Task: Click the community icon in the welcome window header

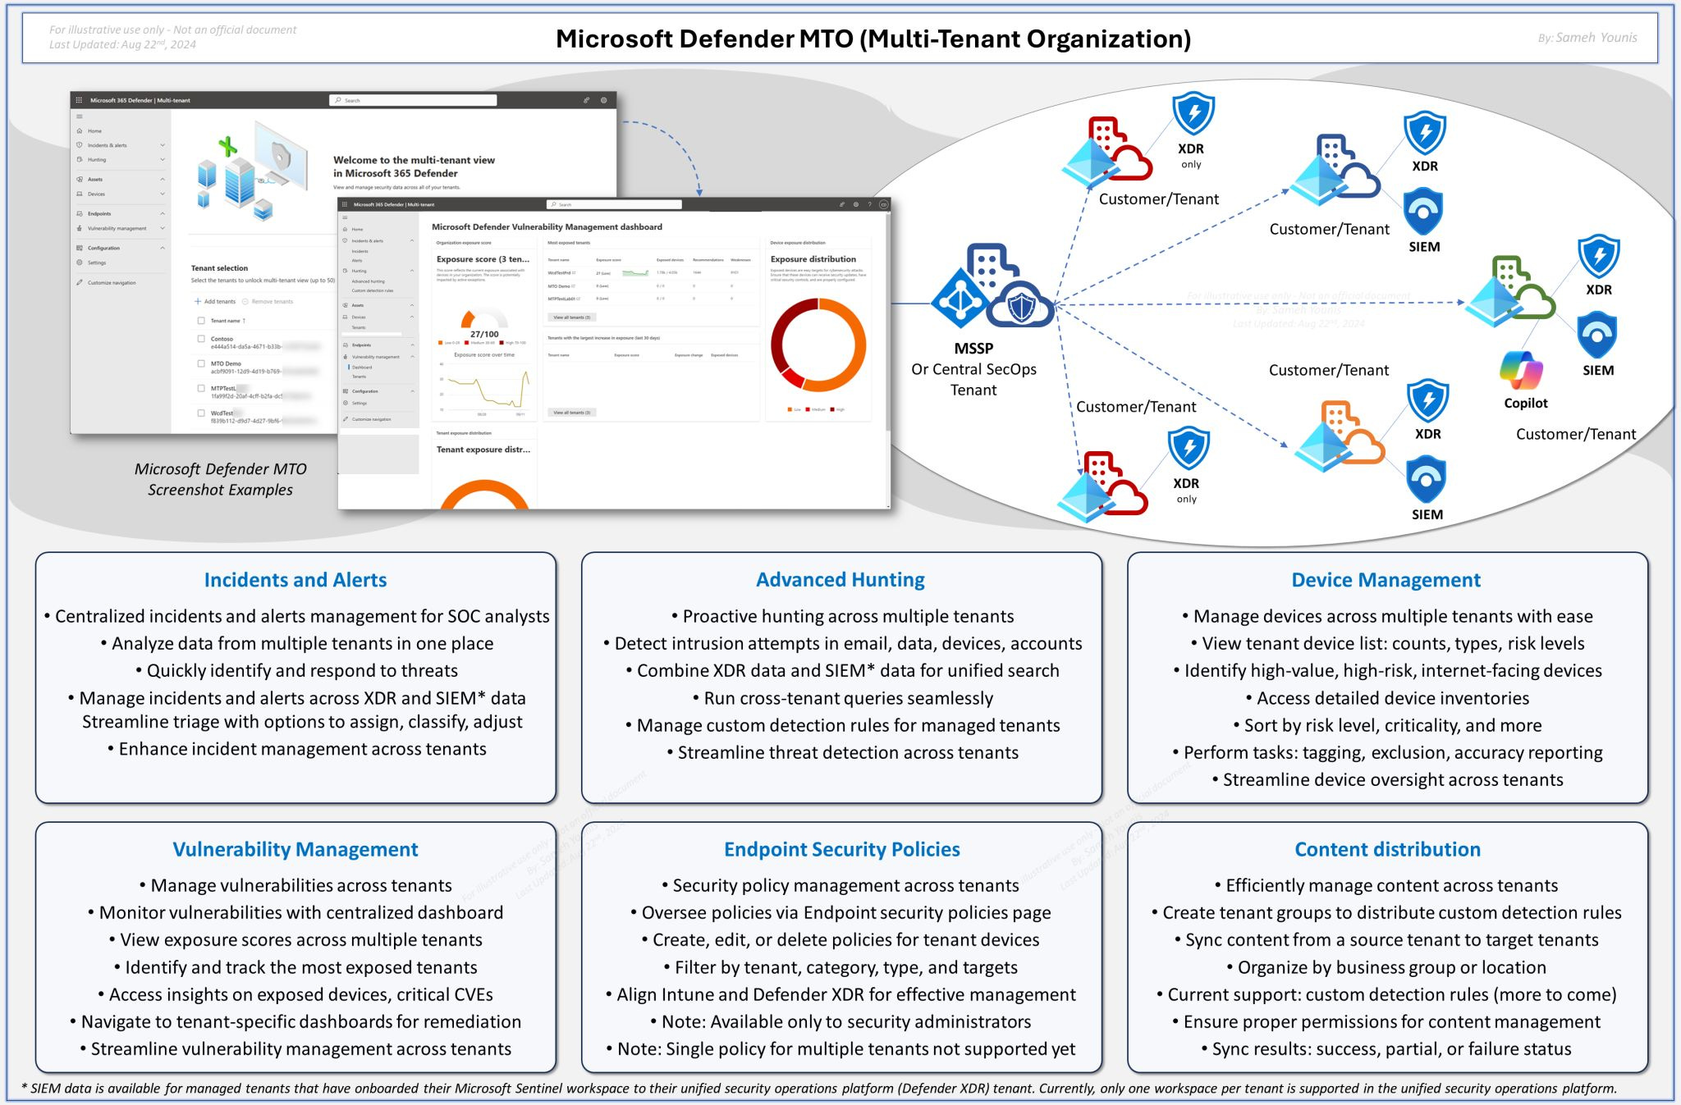Action: (586, 100)
